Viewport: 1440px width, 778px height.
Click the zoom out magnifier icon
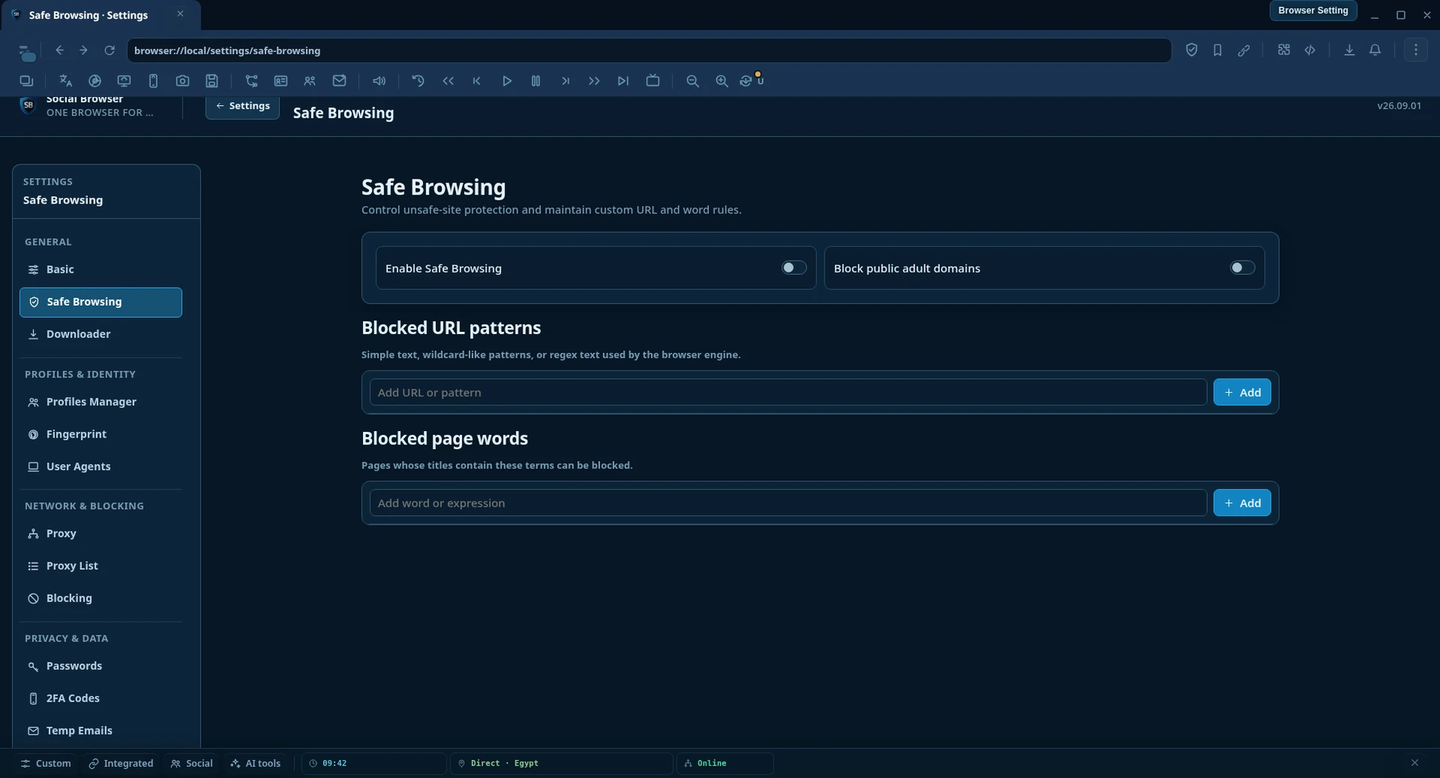pos(693,81)
